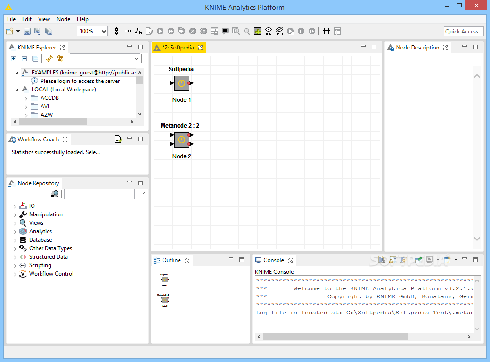Open the KNIME Explorer filter combo box
Viewport: 490px width, 362px height.
[x=105, y=58]
